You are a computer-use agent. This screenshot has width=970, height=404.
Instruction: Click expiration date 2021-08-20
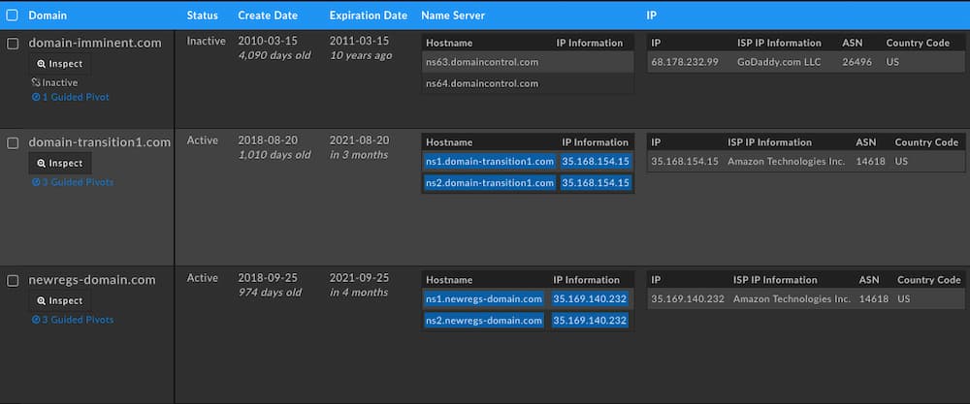pos(360,140)
